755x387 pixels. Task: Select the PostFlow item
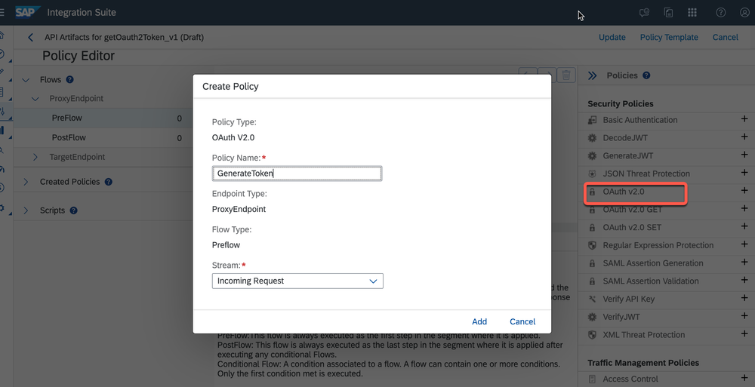point(68,138)
